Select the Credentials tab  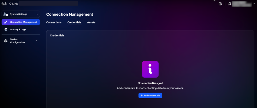tap(74, 22)
